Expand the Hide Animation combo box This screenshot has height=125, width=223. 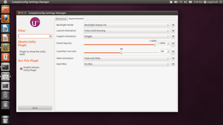pos(126,58)
